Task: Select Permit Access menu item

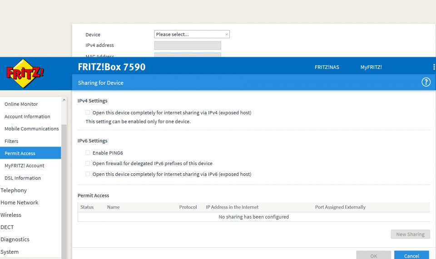Action: [30, 153]
